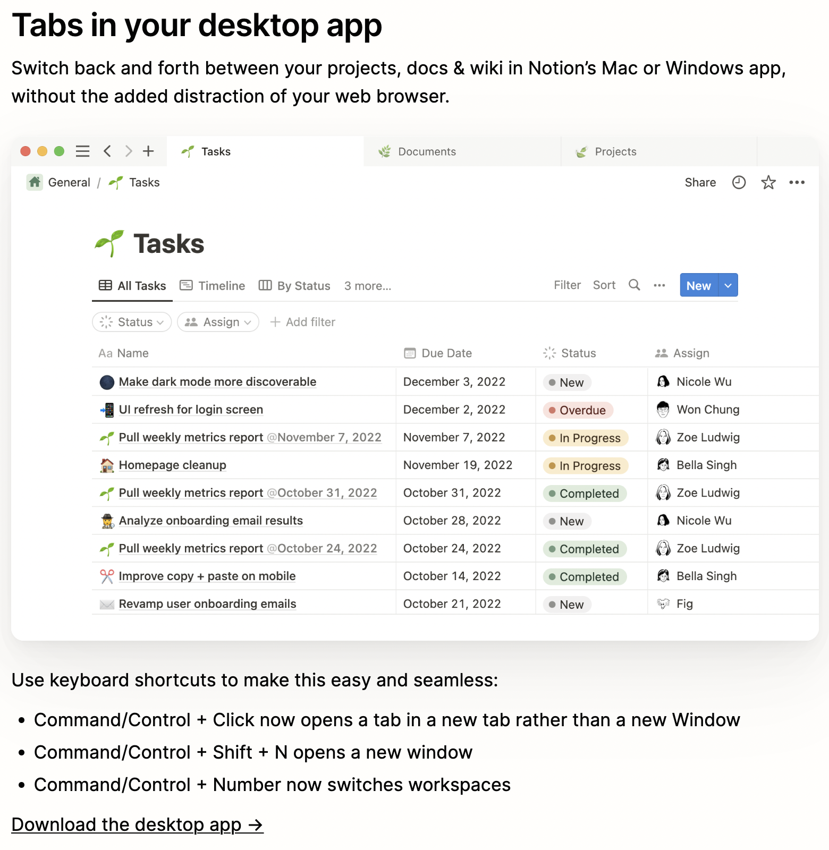The image size is (829, 850).
Task: Open database view options ellipsis
Action: point(659,286)
